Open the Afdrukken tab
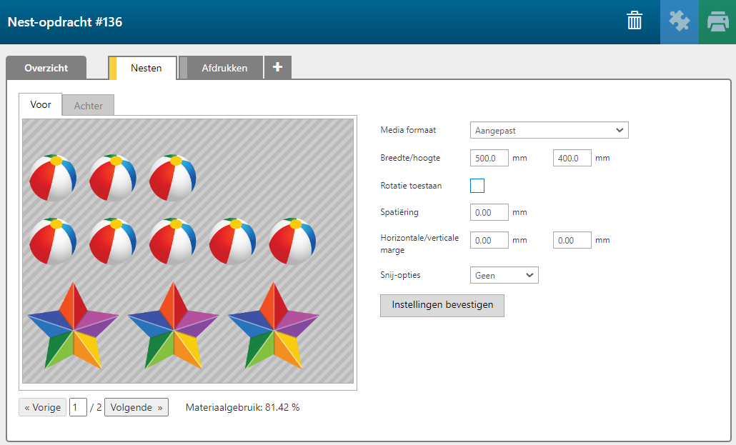Viewport: 736px width, 445px height. click(x=224, y=68)
